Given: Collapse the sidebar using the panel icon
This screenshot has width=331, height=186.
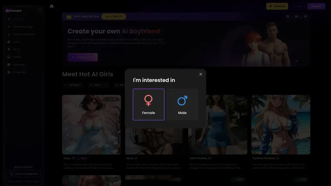Looking at the screenshot, I should pos(40,11).
